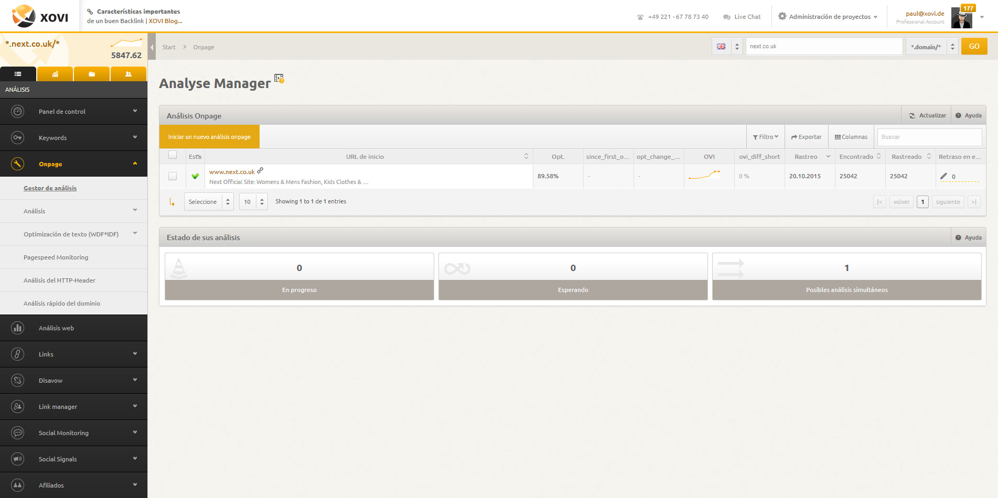This screenshot has height=498, width=998.
Task: Sort by URL de inicio column
Action: 369,156
